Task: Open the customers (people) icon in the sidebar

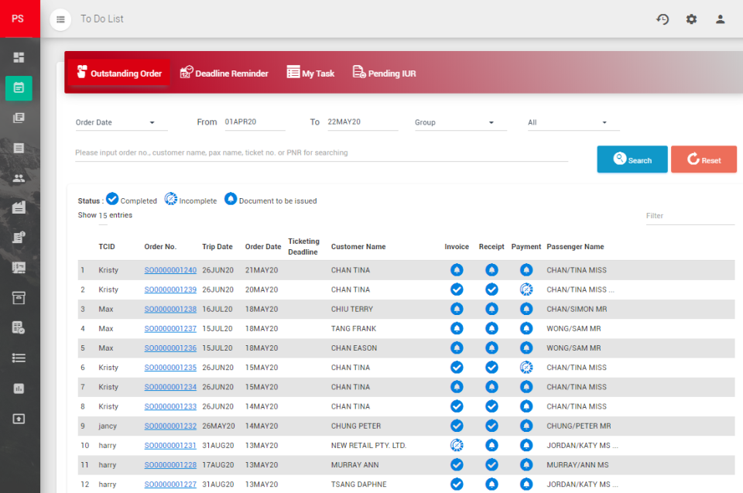Action: pyautogui.click(x=19, y=177)
